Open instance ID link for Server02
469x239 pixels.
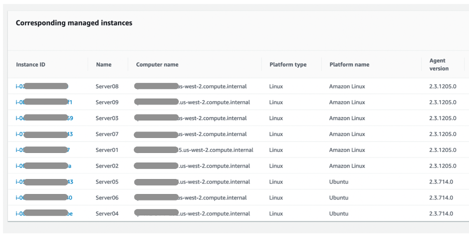pyautogui.click(x=43, y=166)
